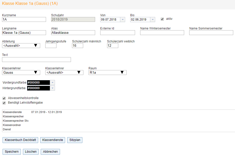Focus the Alias field Aliasklasse
235x158 pixels.
tap(73, 33)
